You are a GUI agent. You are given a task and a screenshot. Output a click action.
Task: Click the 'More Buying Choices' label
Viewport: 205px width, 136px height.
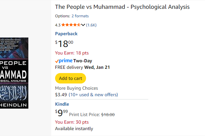coord(76,88)
